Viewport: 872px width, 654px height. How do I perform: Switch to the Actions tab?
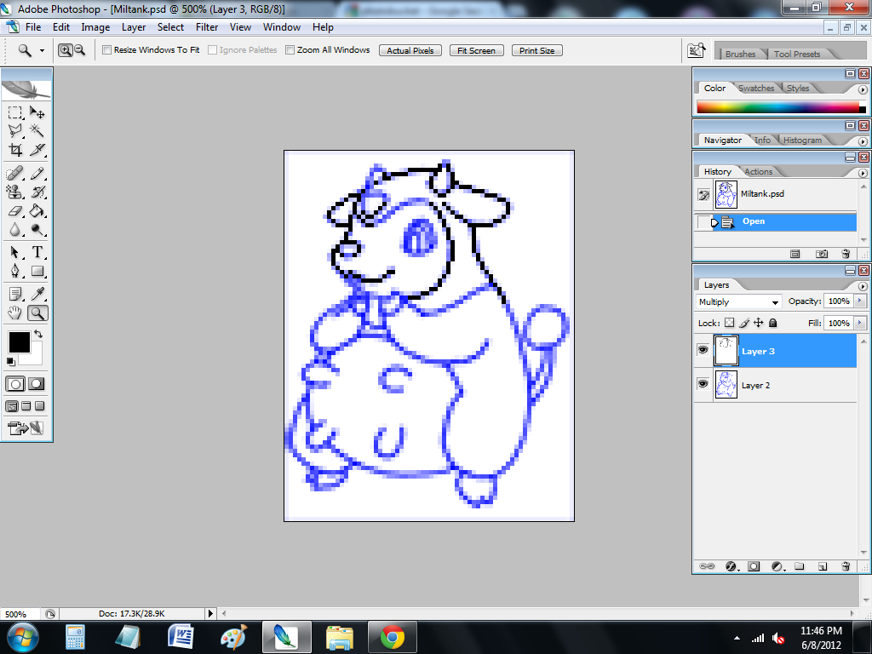(x=758, y=172)
